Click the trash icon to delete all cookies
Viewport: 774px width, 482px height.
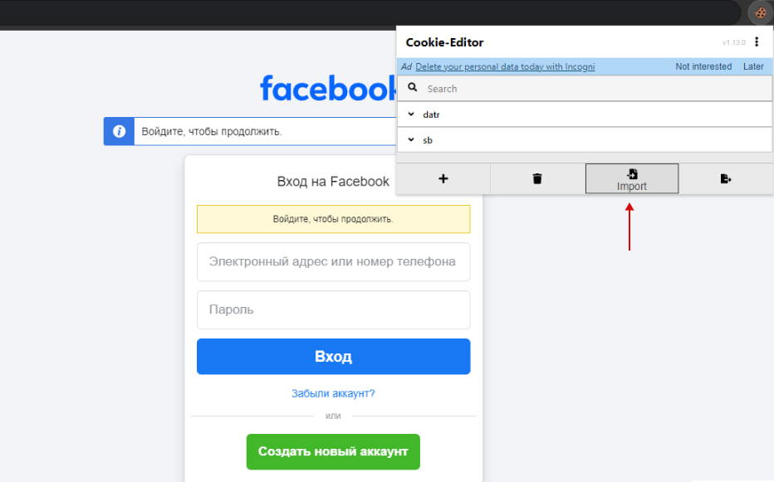coord(537,178)
